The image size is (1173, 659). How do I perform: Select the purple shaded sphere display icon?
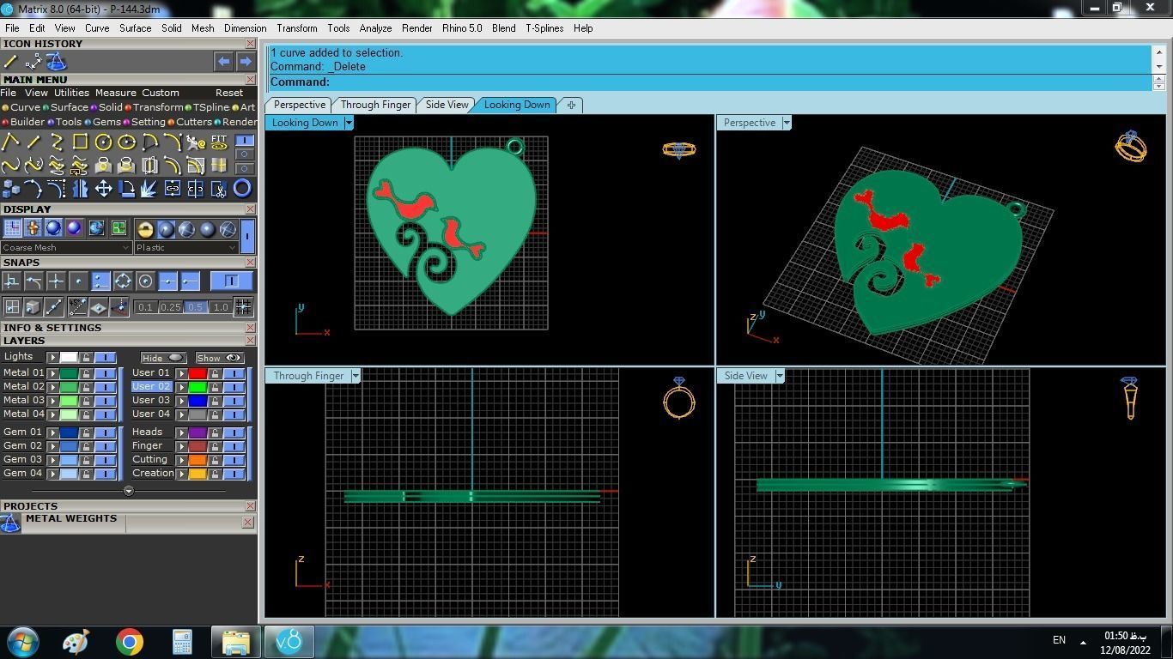click(x=74, y=228)
